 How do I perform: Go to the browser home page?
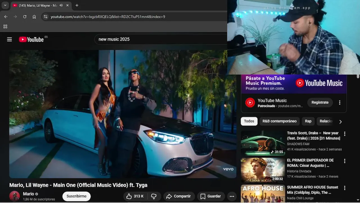pyautogui.click(x=34, y=17)
